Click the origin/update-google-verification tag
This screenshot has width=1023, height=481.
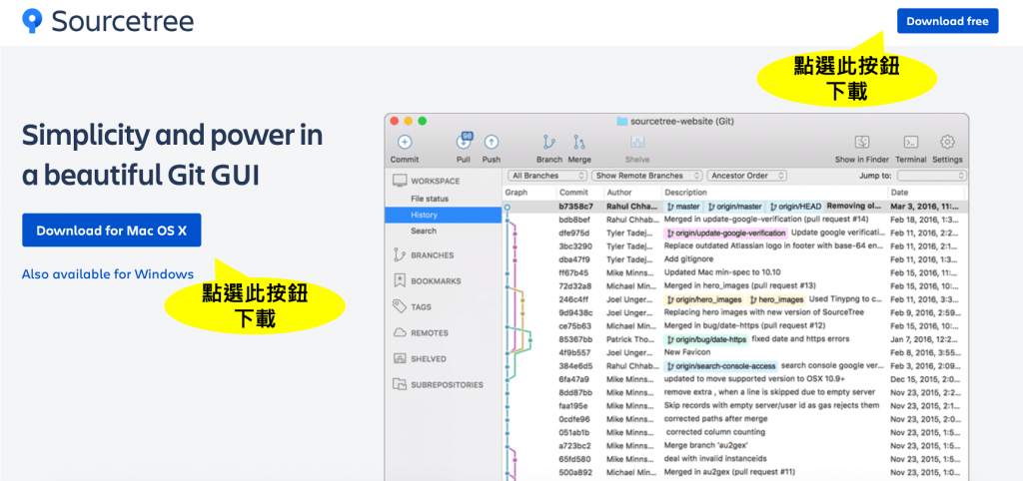click(725, 233)
